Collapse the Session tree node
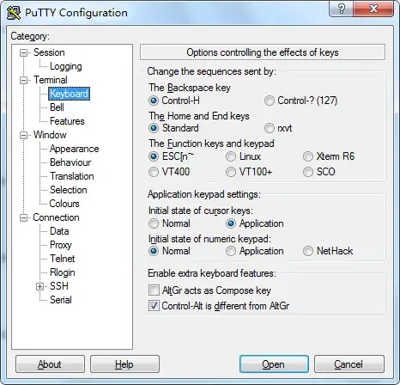Screen dimensions: 400x385 point(23,52)
